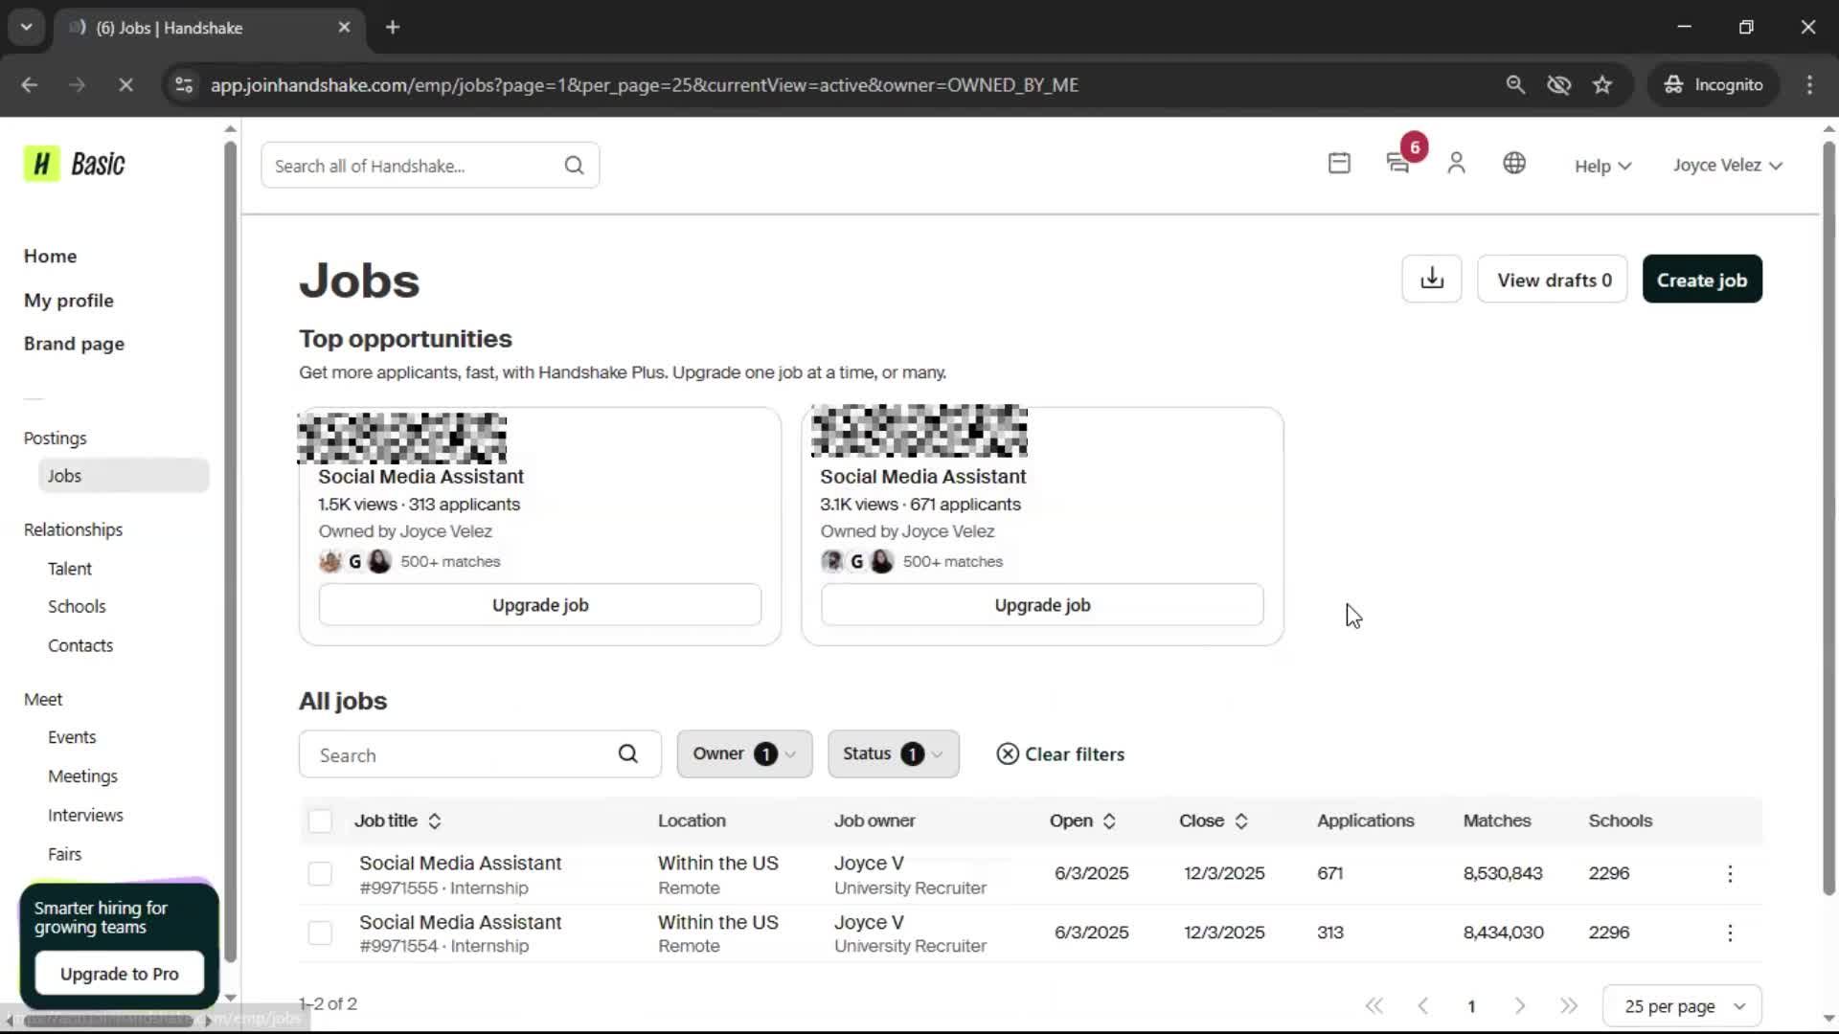The height and width of the screenshot is (1034, 1839).
Task: Select all jobs header checkbox
Action: pos(320,821)
